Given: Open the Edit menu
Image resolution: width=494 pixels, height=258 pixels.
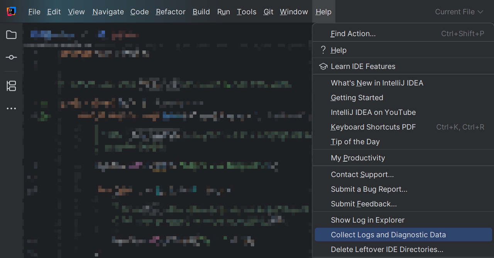Looking at the screenshot, I should coord(54,12).
